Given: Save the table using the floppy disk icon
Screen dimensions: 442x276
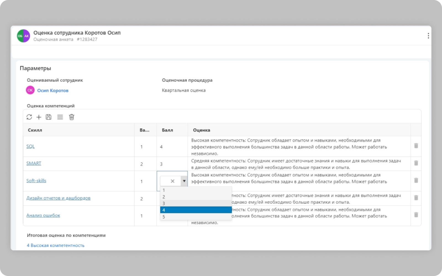Looking at the screenshot, I should tap(49, 117).
